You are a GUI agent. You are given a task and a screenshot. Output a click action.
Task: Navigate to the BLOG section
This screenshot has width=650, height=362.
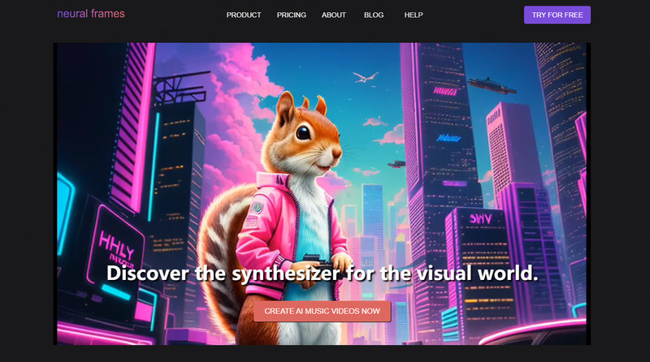click(374, 15)
